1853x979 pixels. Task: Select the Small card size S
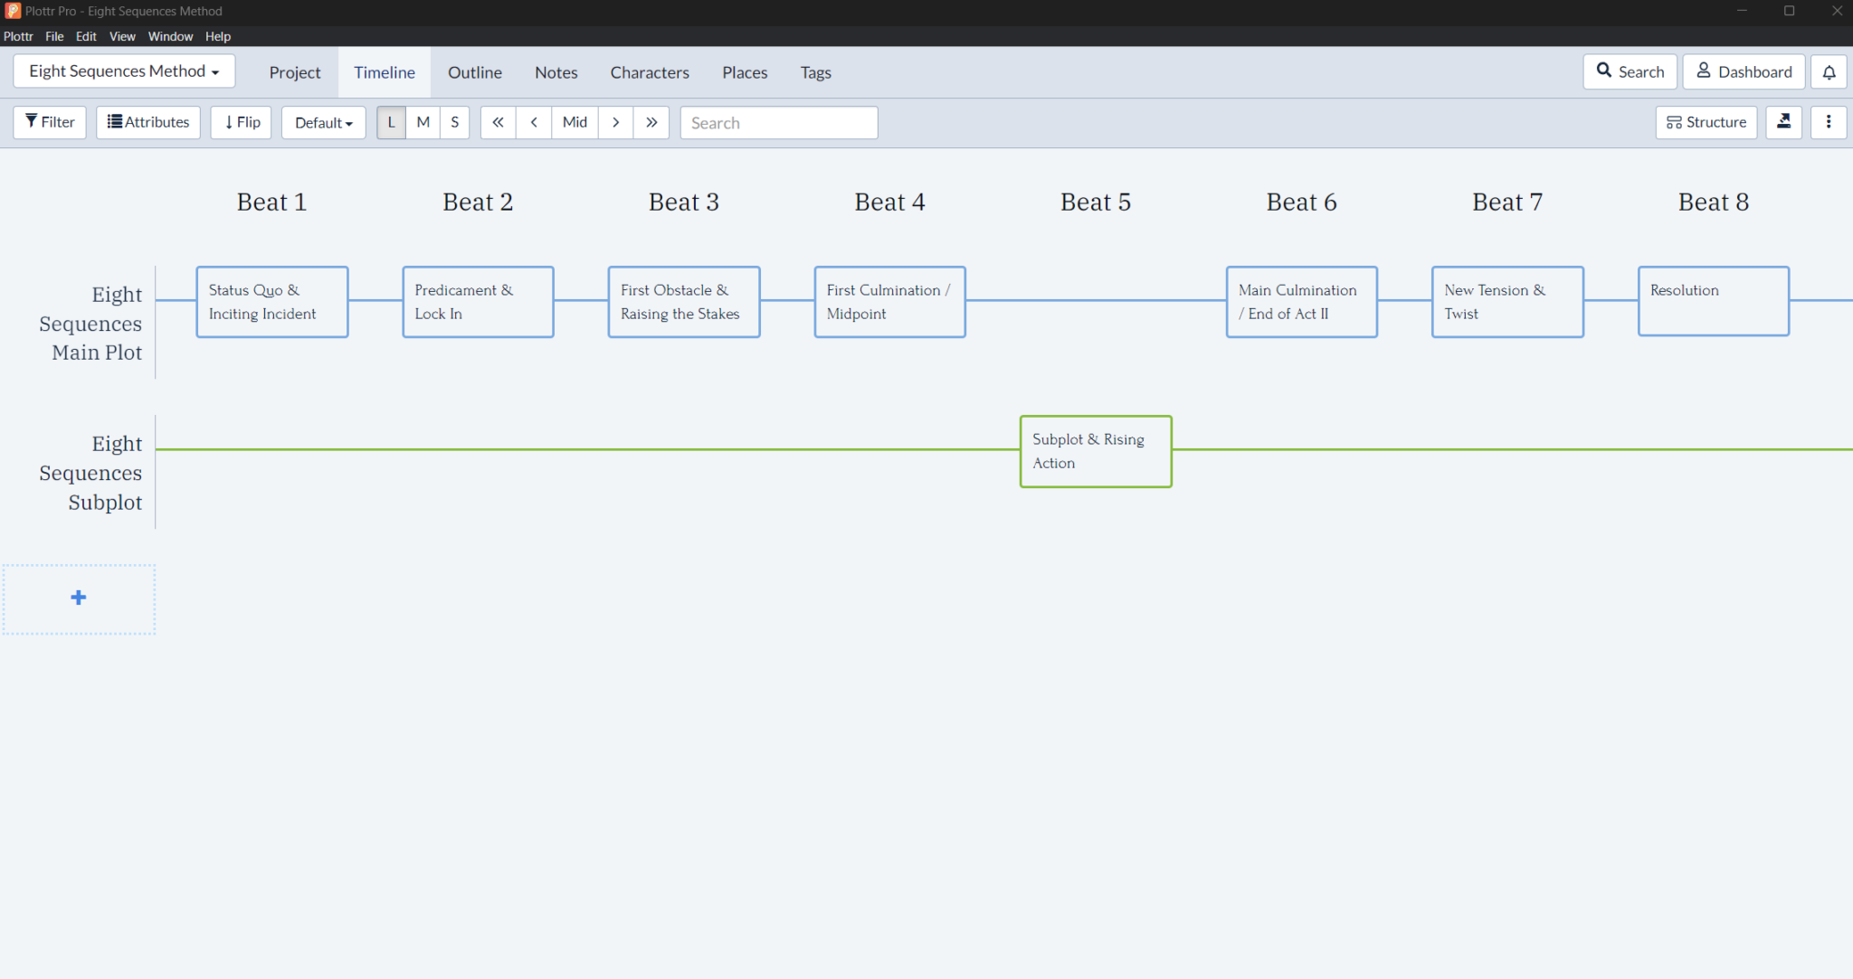(455, 122)
